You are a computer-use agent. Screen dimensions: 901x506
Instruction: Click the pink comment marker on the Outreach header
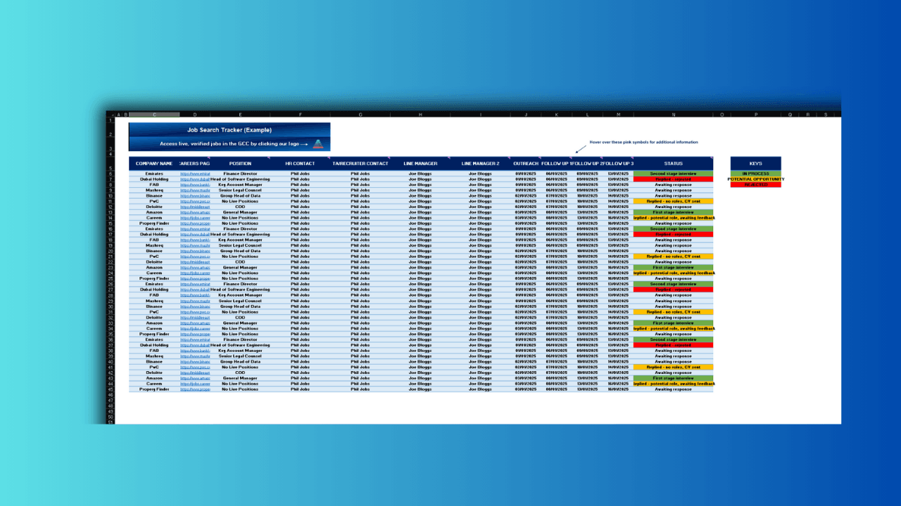click(540, 158)
